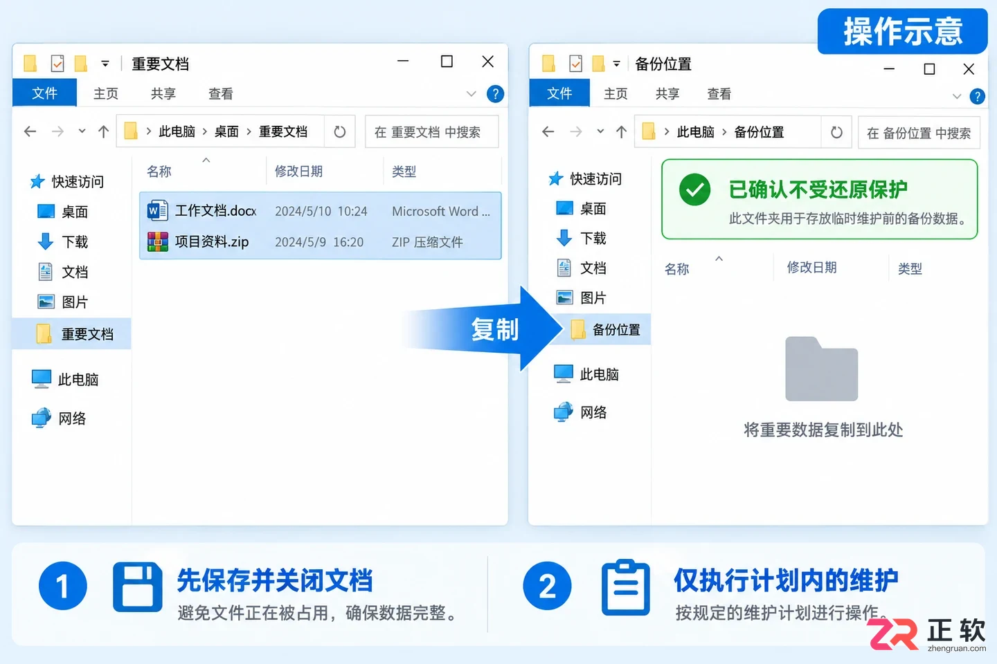
Task: Click the forward arrow in 备份位置 window
Action: (x=576, y=131)
